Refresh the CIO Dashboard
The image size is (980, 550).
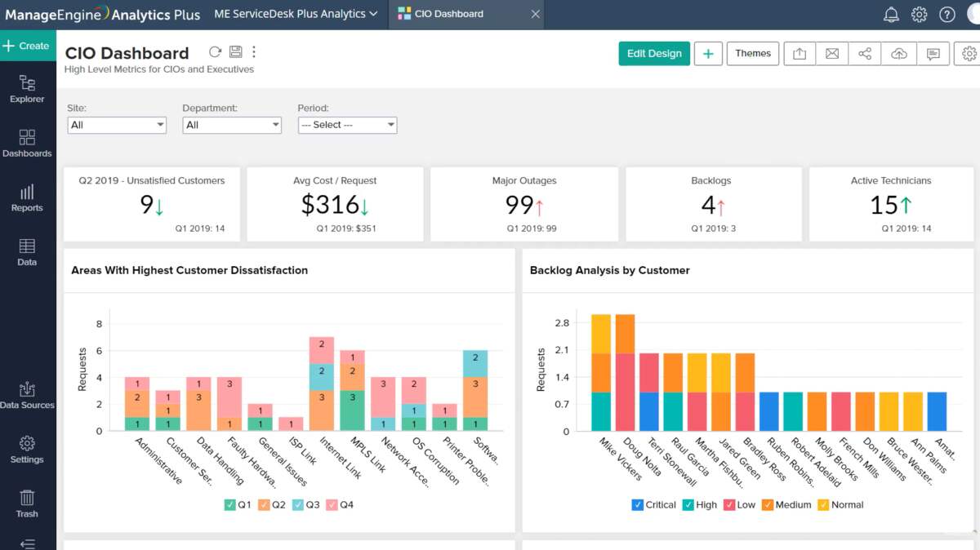tap(215, 51)
